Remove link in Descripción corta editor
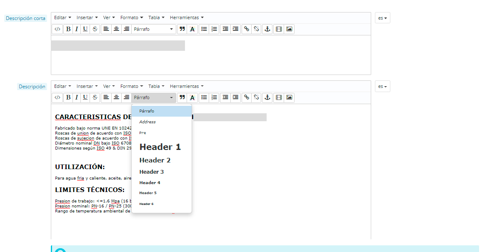This screenshot has width=482, height=252. (256, 29)
